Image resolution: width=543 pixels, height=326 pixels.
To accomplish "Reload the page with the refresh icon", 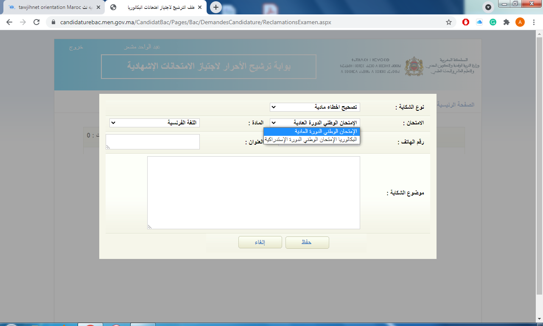I will click(36, 22).
